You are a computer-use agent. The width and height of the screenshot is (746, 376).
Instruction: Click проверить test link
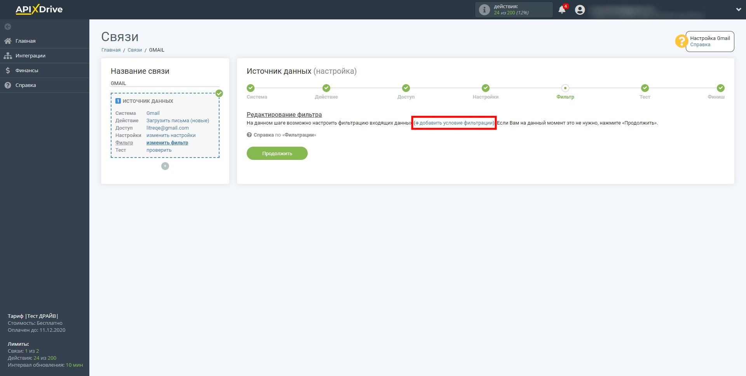click(x=159, y=150)
